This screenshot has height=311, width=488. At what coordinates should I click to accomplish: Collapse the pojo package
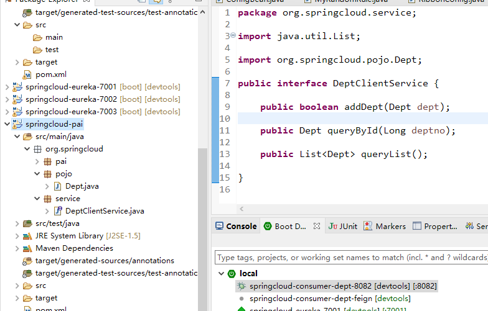click(x=37, y=174)
